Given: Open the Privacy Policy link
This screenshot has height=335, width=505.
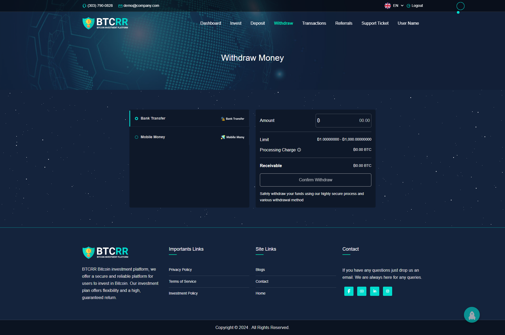Looking at the screenshot, I should click(180, 270).
